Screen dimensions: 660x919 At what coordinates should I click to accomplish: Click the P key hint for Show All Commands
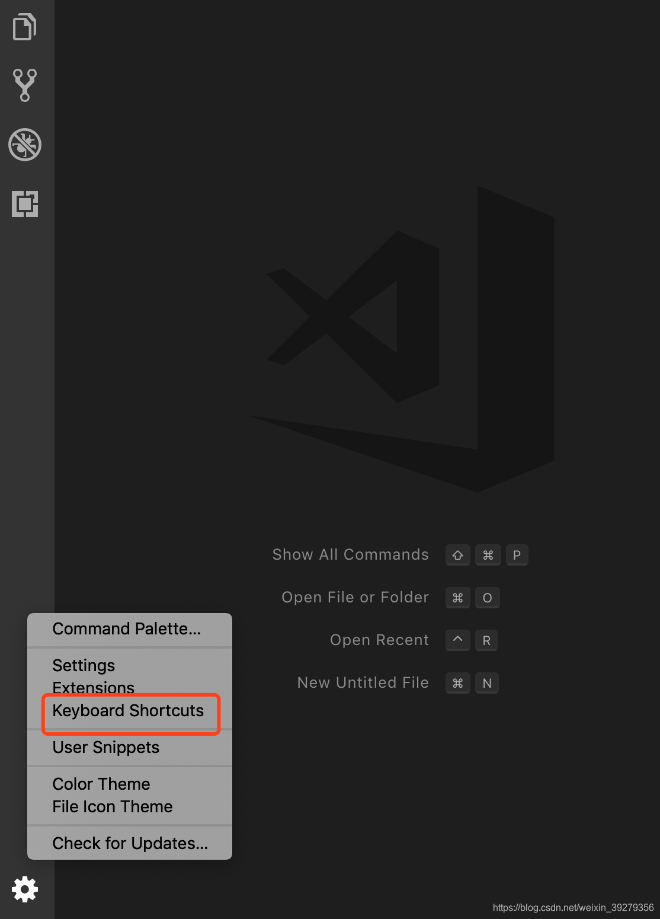pyautogui.click(x=517, y=555)
